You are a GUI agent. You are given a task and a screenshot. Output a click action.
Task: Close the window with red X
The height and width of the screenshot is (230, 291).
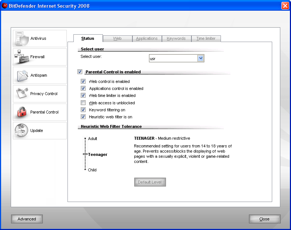pyautogui.click(x=285, y=6)
